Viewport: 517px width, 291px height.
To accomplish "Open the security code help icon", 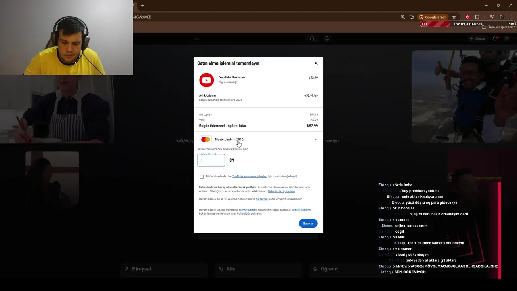I will coord(232,160).
